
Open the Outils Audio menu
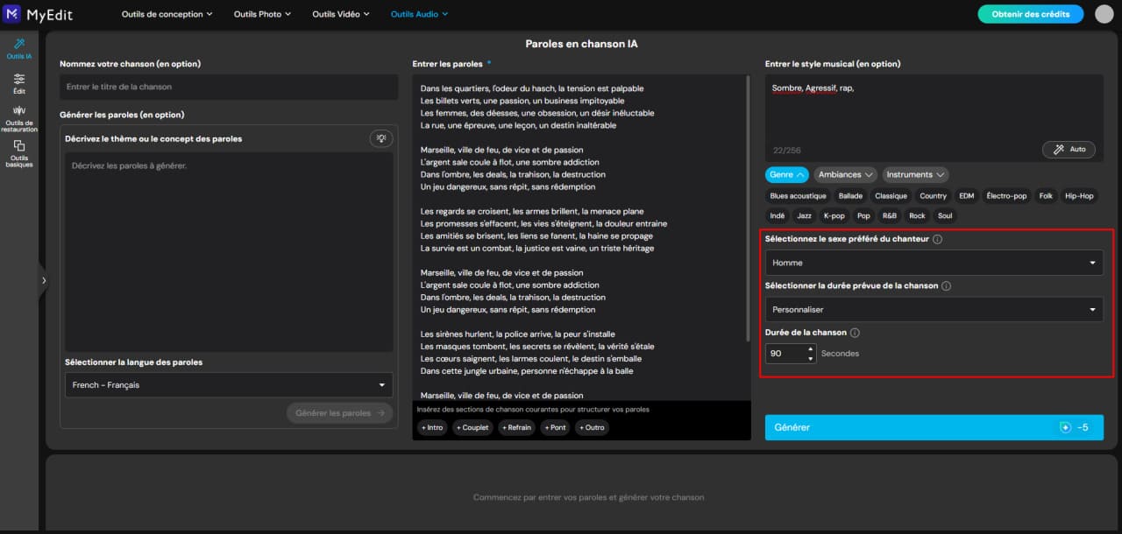pos(419,14)
